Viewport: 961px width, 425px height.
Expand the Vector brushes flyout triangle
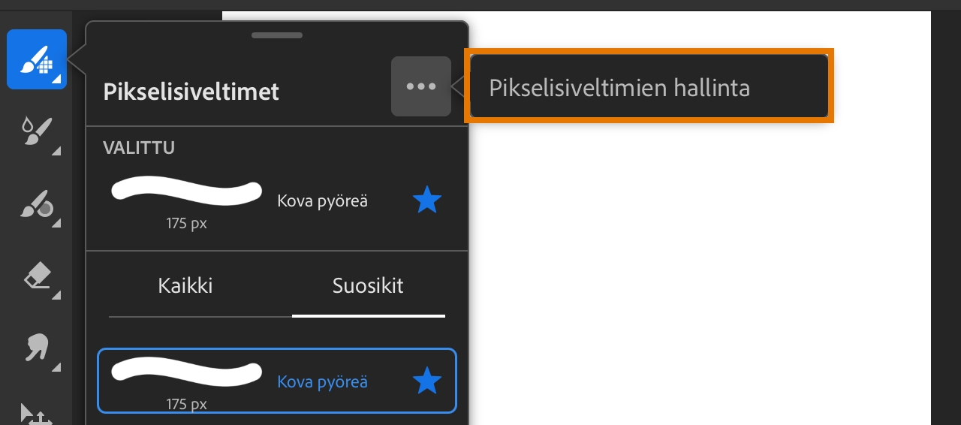(56, 224)
